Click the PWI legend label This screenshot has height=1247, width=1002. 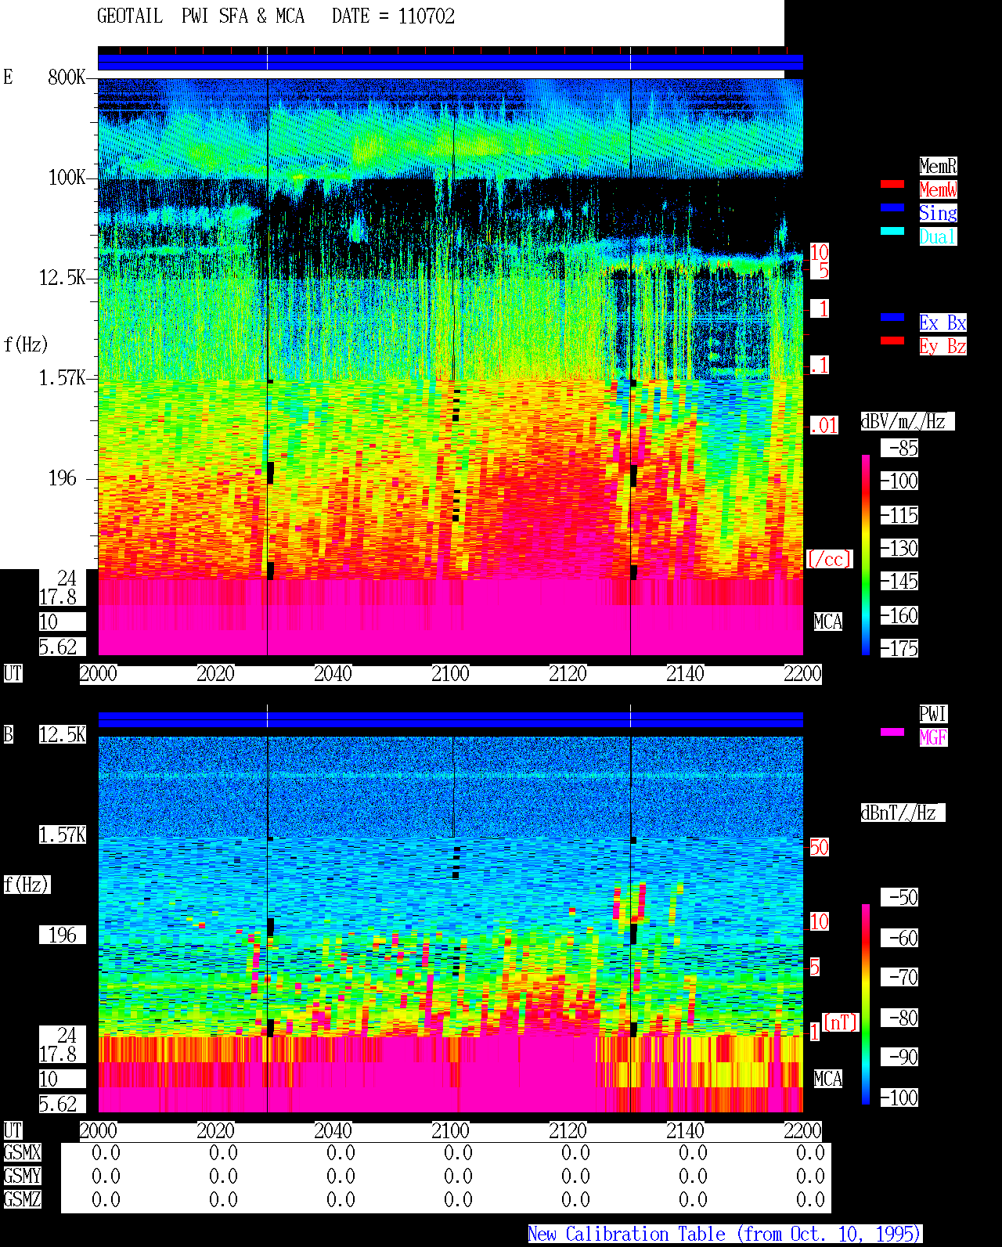pyautogui.click(x=933, y=714)
